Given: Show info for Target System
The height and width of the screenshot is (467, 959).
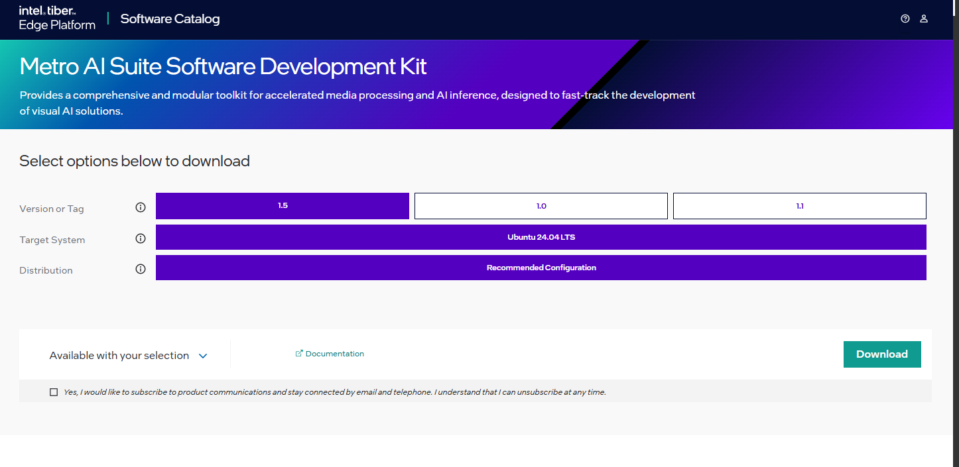Looking at the screenshot, I should pos(141,238).
